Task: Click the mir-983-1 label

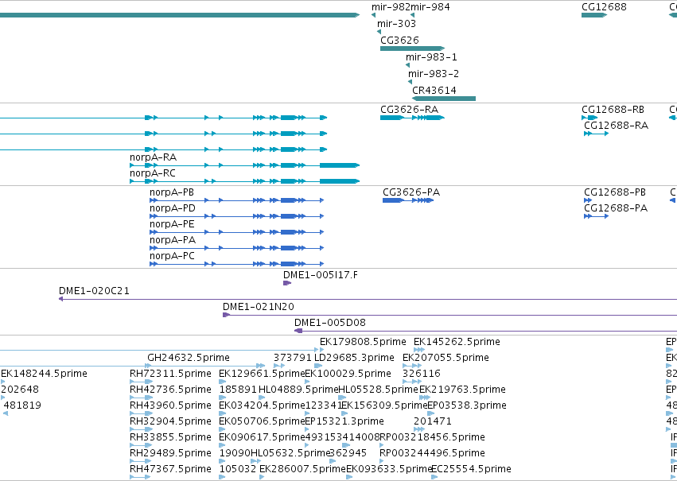Action: click(431, 57)
